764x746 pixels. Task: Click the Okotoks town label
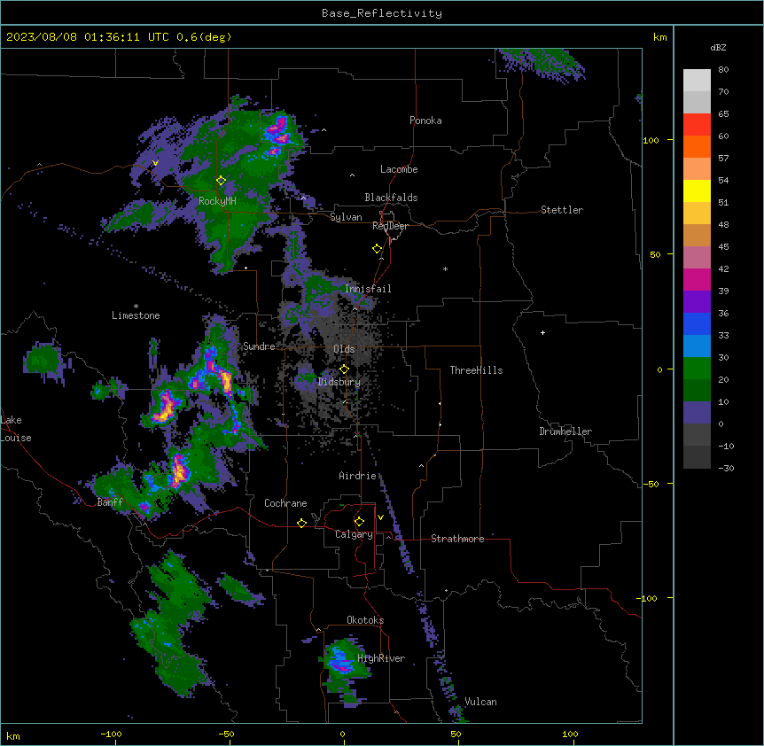(x=365, y=620)
